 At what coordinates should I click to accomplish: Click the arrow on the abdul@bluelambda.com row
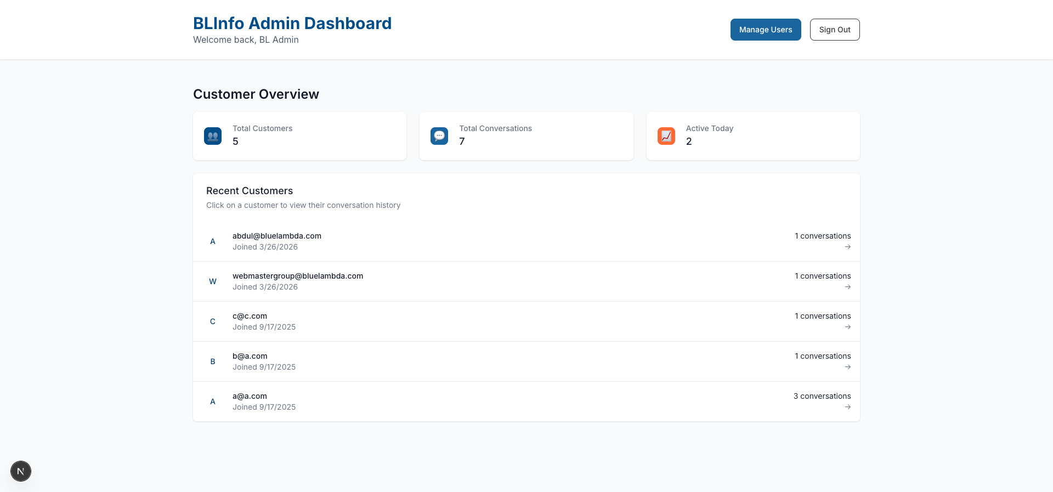coord(847,247)
